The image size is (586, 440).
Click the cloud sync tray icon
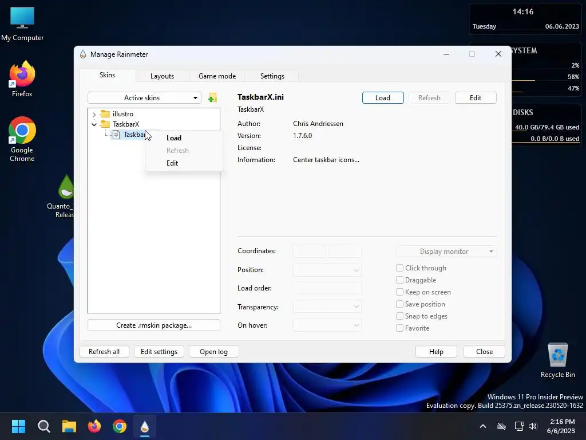point(501,426)
